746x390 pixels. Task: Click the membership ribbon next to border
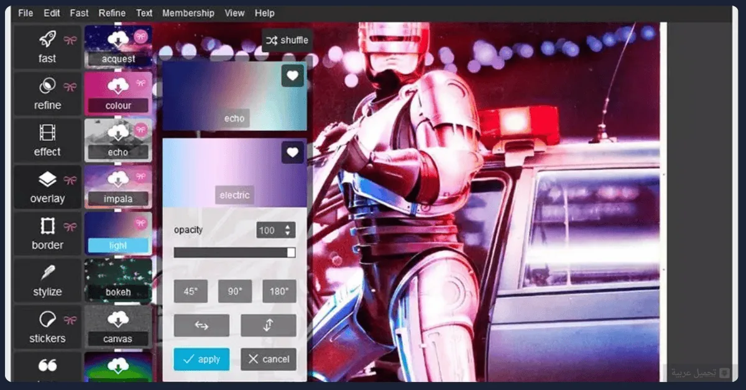[x=70, y=227]
